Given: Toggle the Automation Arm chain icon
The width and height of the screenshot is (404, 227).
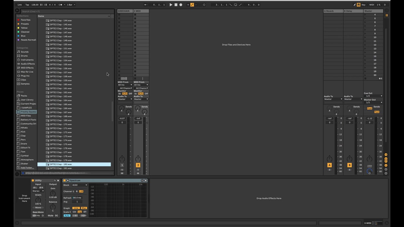Looking at the screenshot, I should [x=192, y=5].
